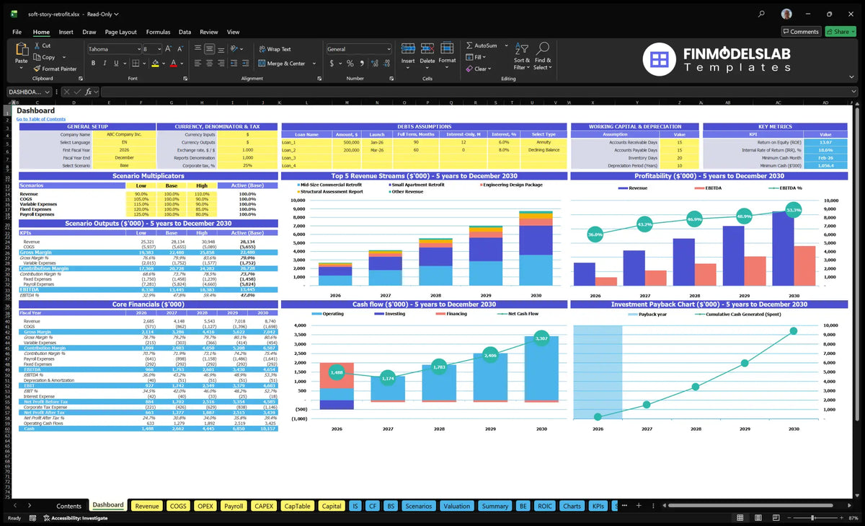Click the user profile picture
The image size is (865, 526).
point(786,14)
